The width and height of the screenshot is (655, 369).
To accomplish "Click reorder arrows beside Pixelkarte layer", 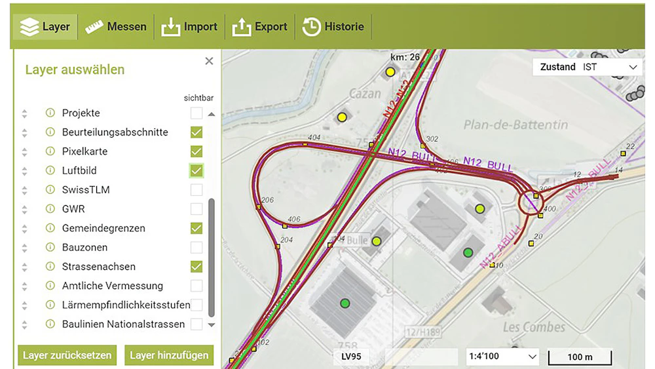I will [x=25, y=151].
